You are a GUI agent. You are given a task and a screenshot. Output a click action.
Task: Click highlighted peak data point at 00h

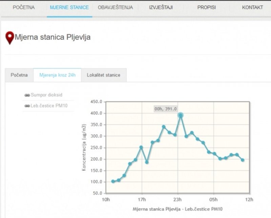pos(181,116)
